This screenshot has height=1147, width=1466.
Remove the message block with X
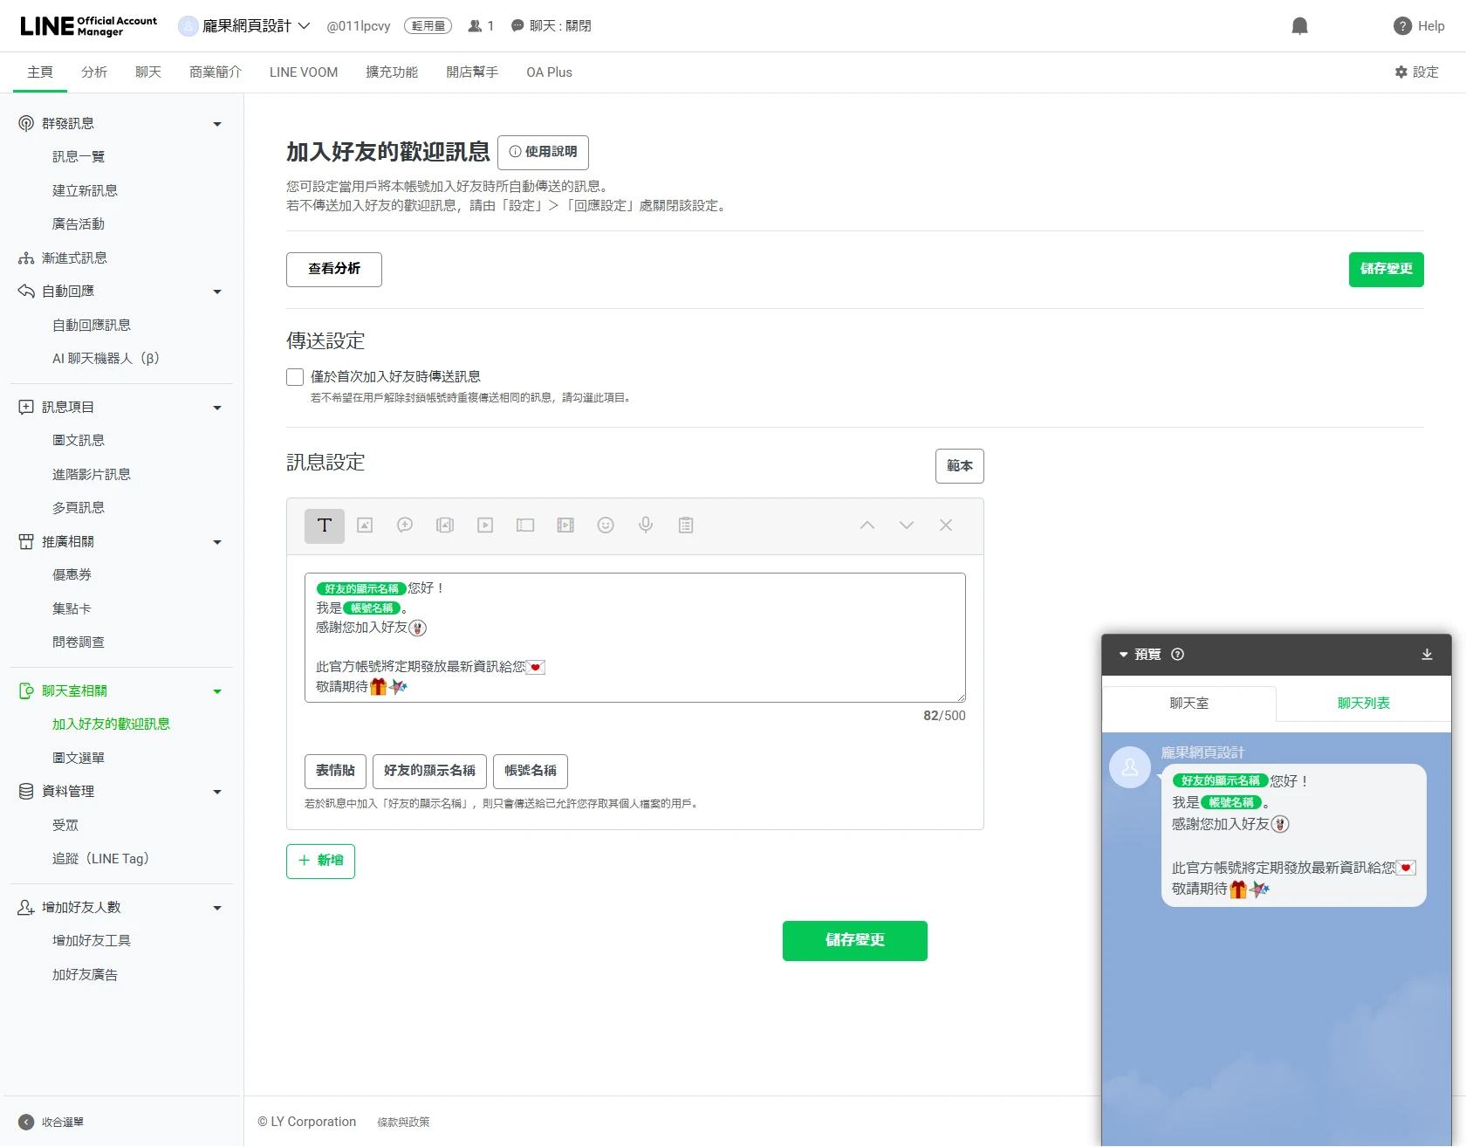click(x=946, y=525)
